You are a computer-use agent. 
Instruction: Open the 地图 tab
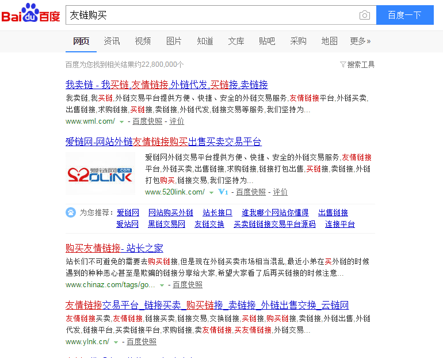coord(329,41)
